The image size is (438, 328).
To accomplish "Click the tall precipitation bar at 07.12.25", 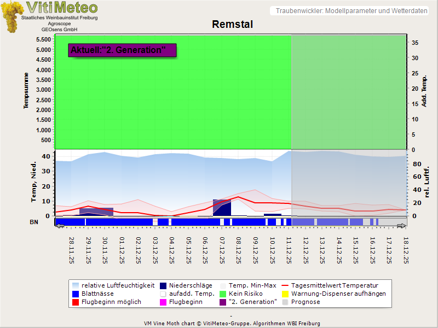I will 222,208.
